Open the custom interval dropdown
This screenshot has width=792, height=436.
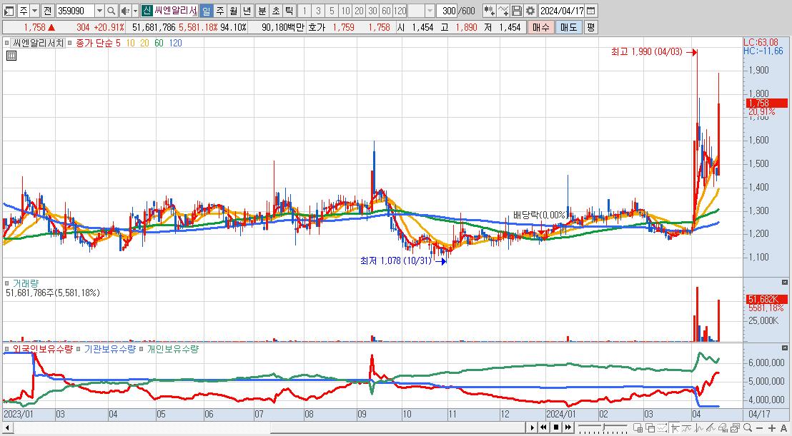430,11
